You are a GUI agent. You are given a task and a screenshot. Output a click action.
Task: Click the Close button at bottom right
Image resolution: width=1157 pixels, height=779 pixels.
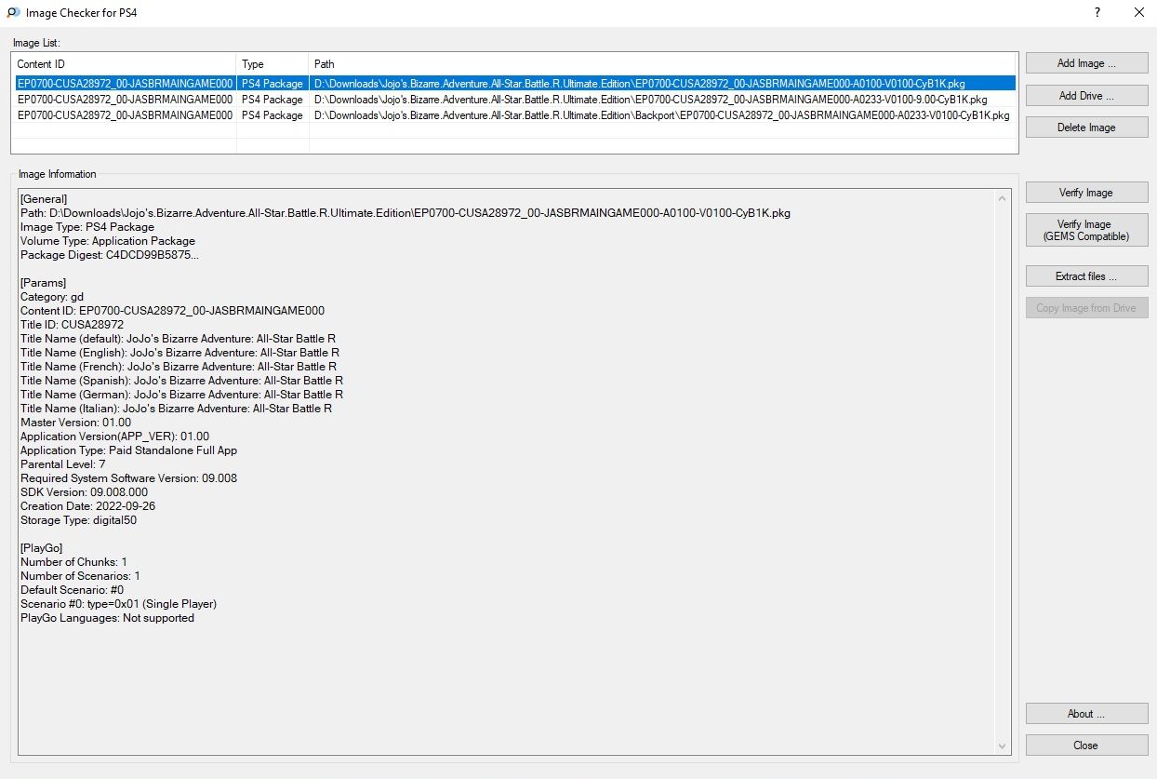click(1086, 745)
